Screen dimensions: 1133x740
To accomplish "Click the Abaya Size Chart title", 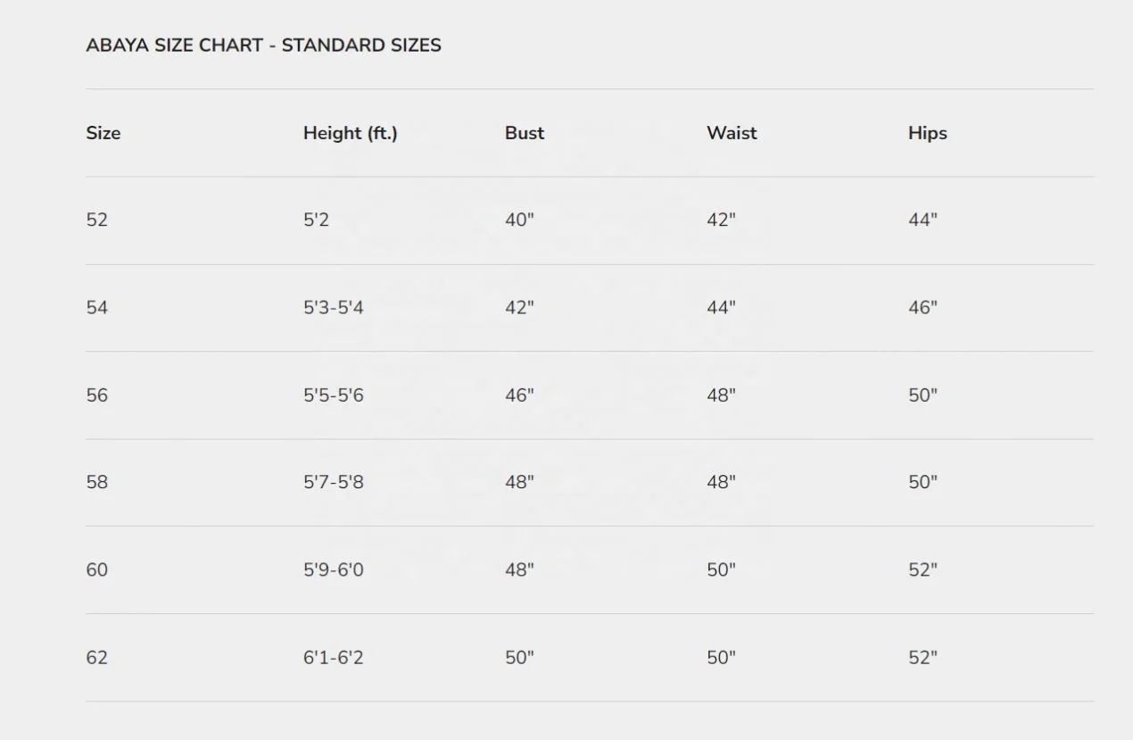I will (x=263, y=46).
